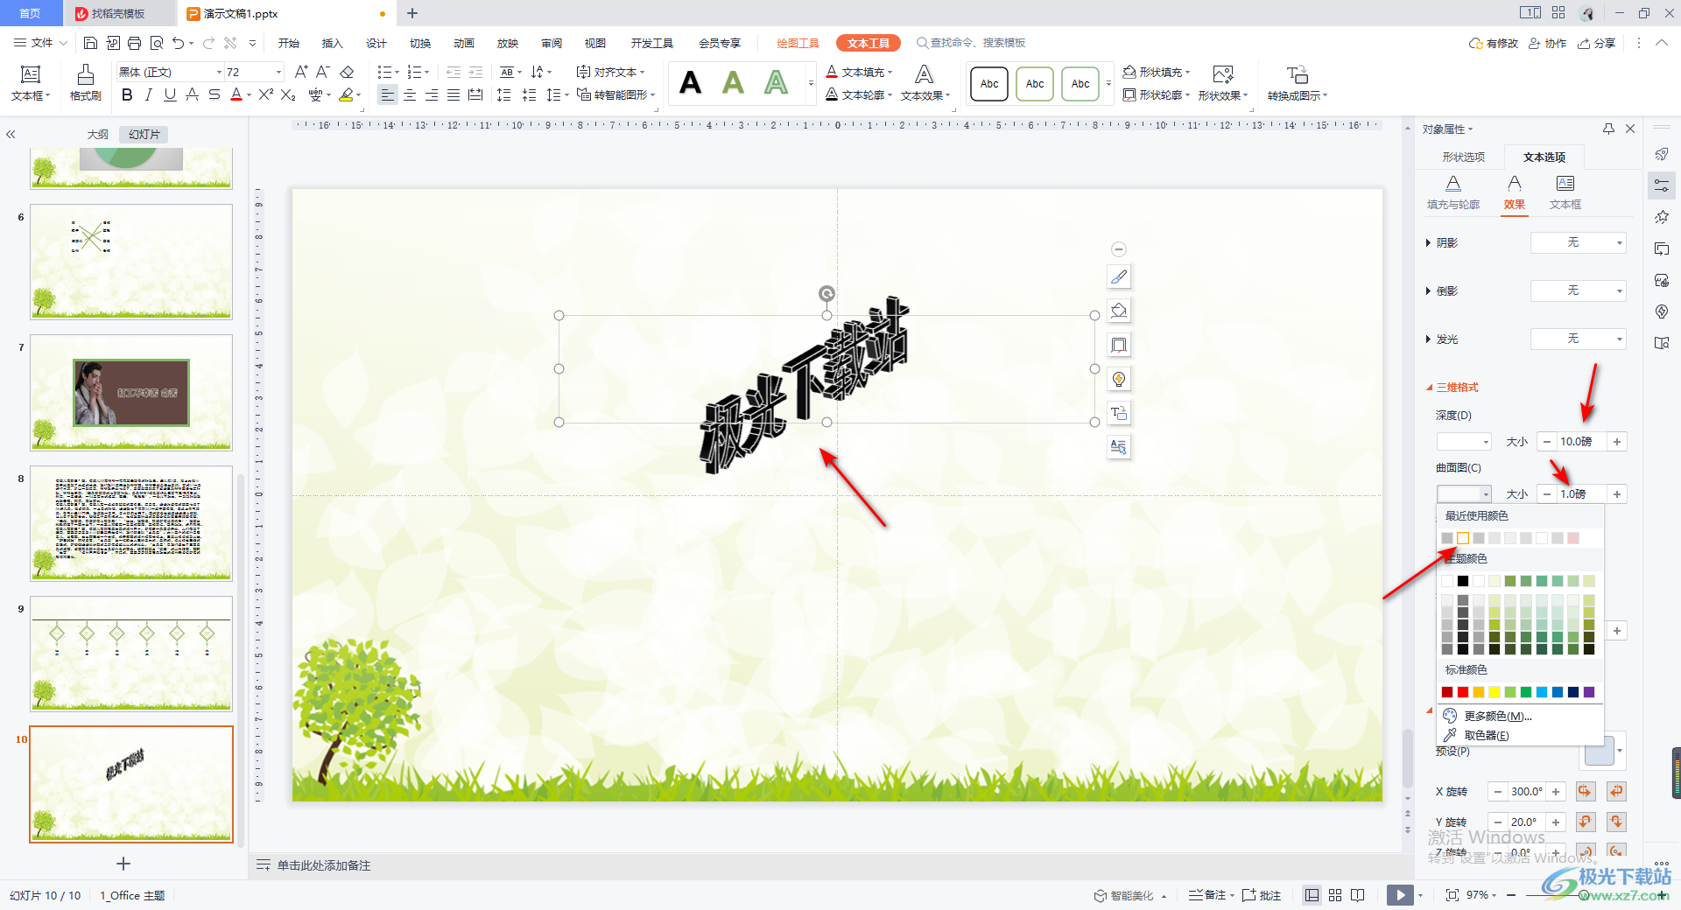This screenshot has height=910, width=1681.
Task: Click the pen style floating icon
Action: pos(1119,277)
